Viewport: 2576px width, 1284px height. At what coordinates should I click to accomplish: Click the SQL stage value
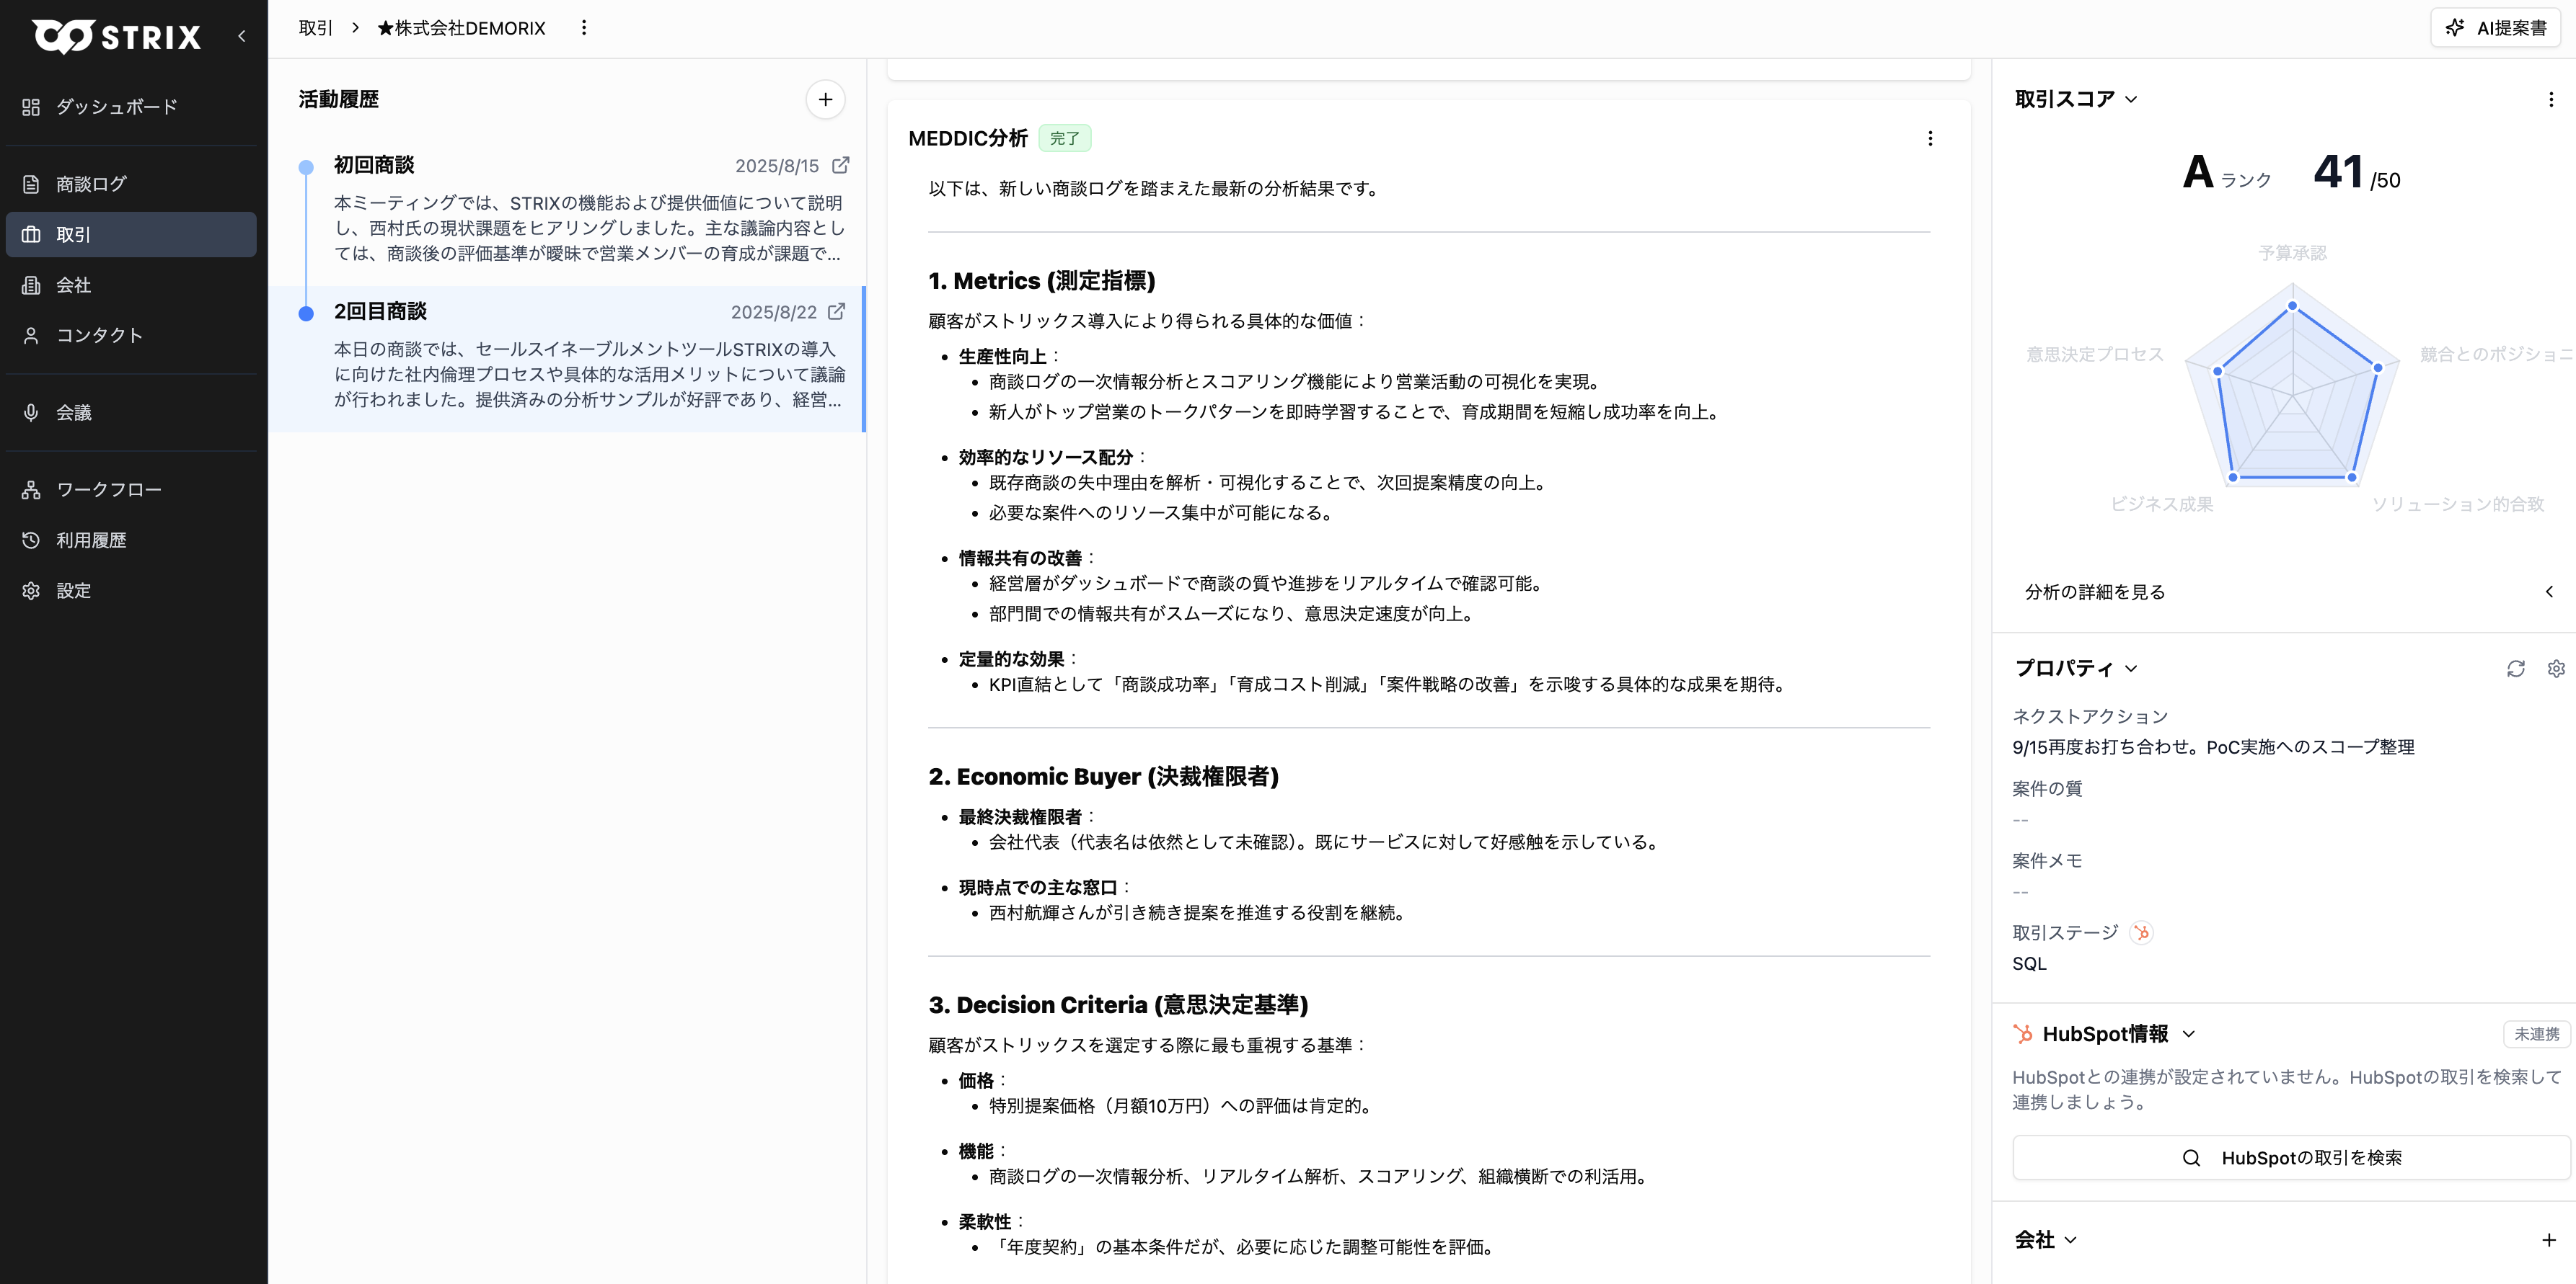tap(2029, 964)
